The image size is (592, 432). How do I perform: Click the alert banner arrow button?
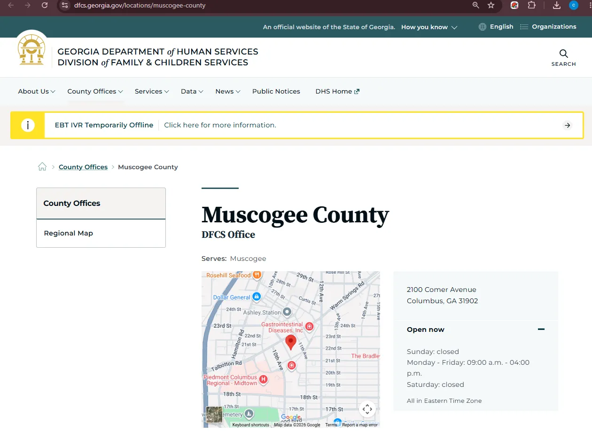[568, 125]
